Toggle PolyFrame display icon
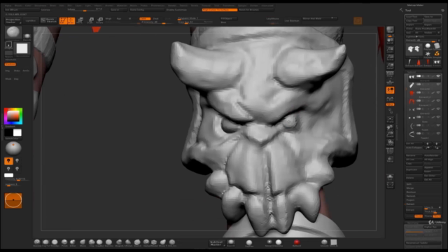 390,151
